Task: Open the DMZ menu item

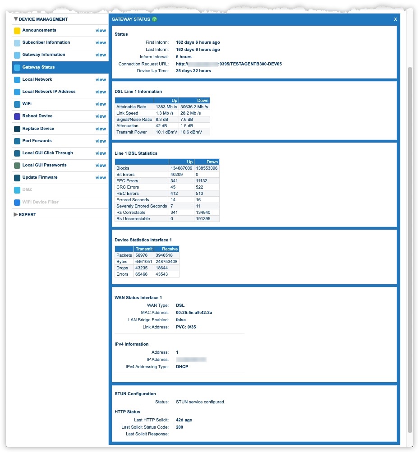Action: pyautogui.click(x=27, y=190)
